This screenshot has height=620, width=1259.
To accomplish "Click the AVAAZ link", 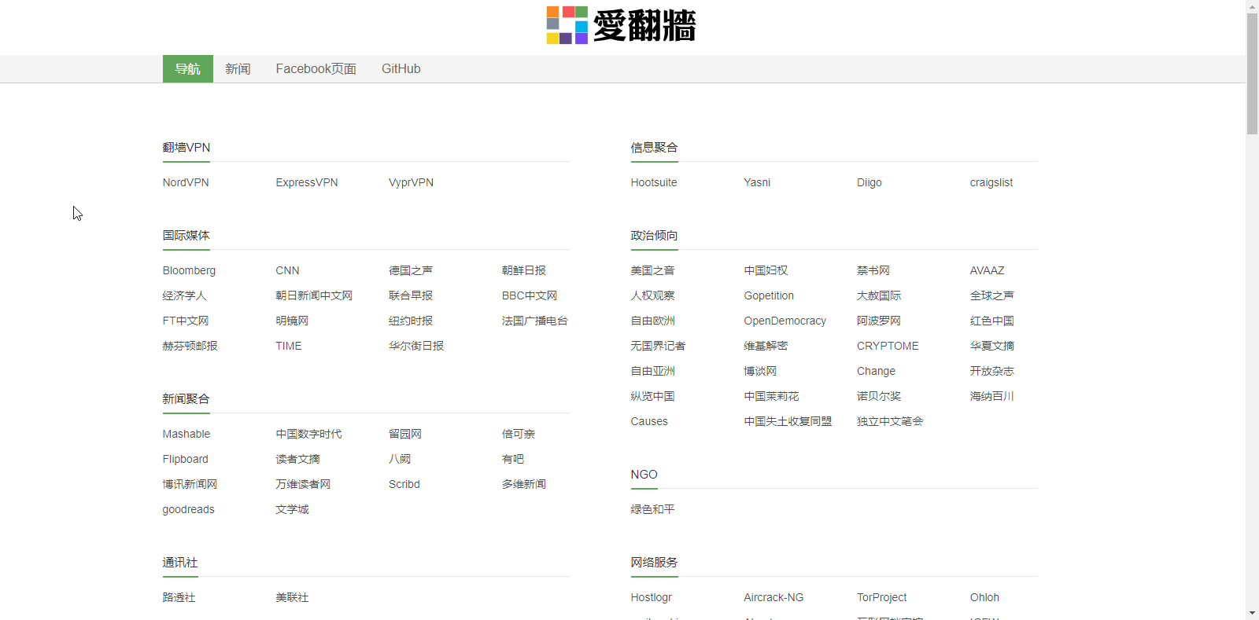I will click(988, 270).
